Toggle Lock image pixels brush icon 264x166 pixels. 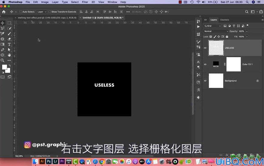pos(215,36)
